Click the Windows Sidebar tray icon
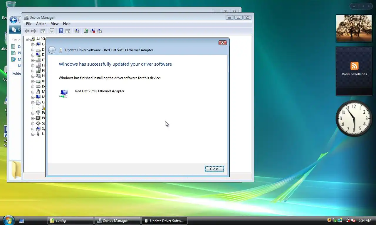 [x=340, y=220]
